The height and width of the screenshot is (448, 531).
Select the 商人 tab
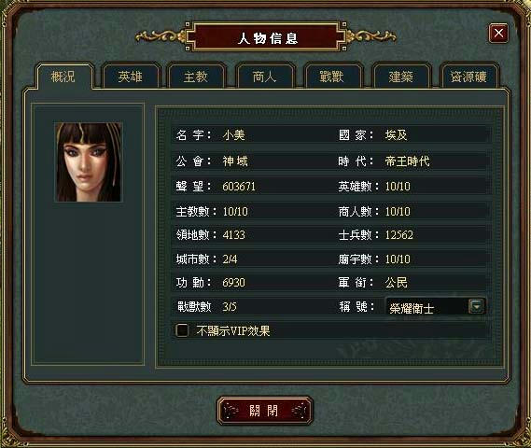click(265, 77)
